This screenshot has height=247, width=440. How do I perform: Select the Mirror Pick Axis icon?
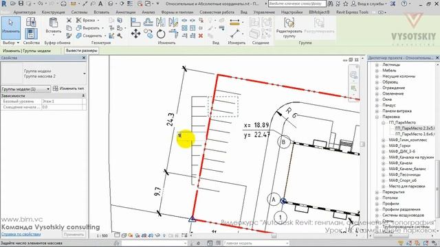coord(161,22)
